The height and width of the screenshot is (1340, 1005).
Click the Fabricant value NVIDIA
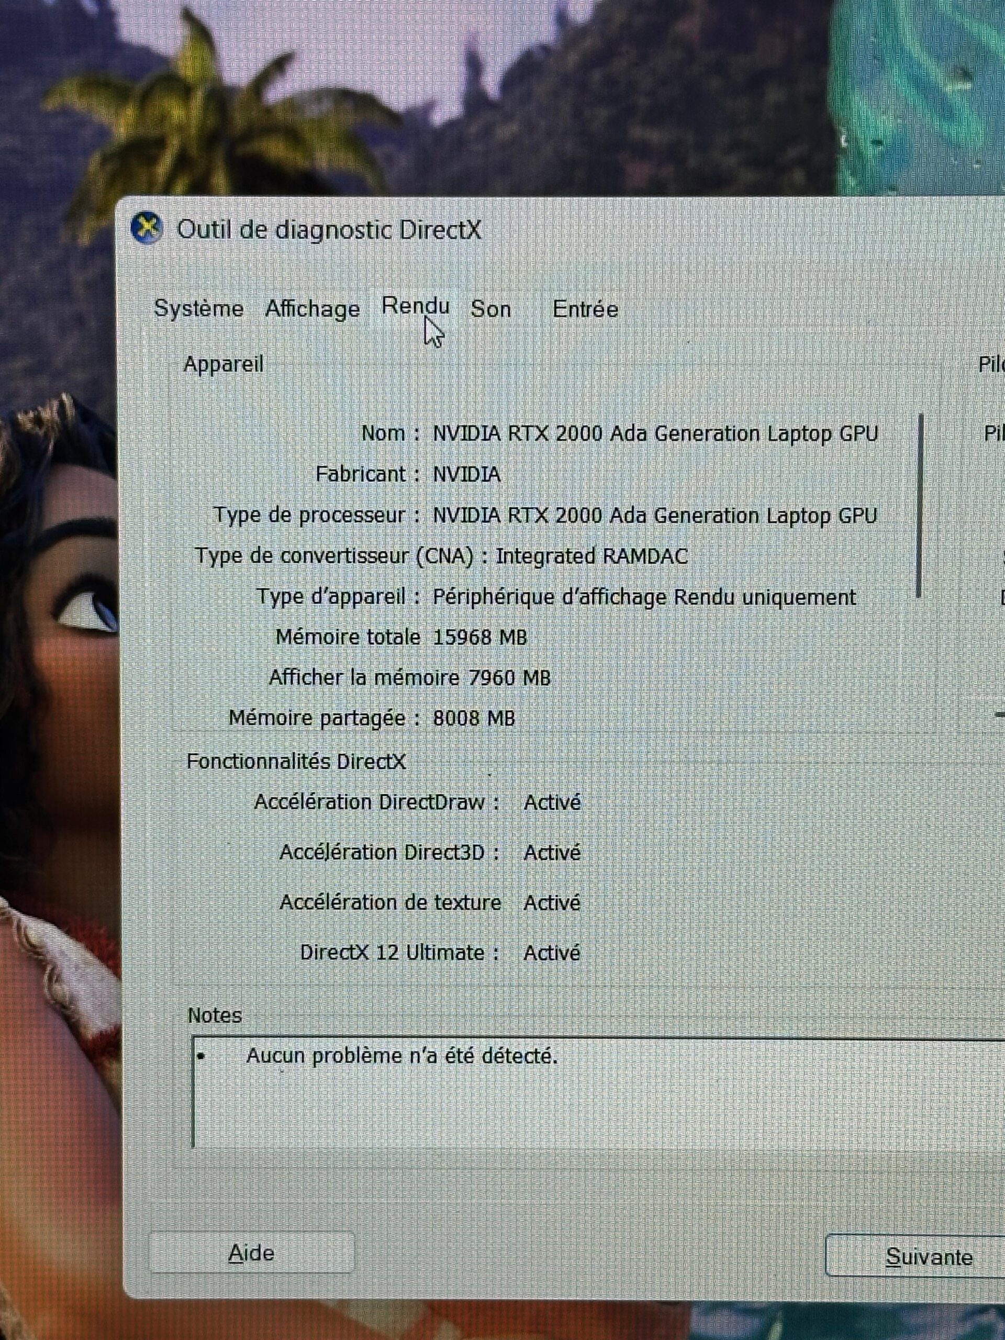coord(466,474)
